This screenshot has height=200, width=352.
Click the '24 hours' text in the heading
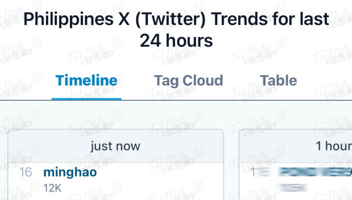click(x=176, y=41)
